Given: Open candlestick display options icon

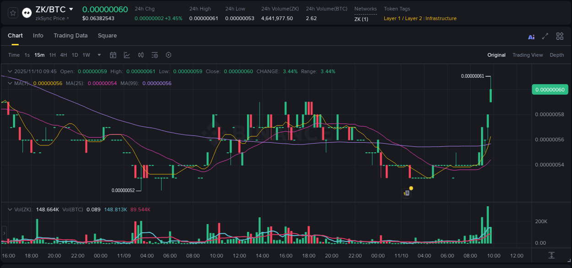Looking at the screenshot, I should (x=140, y=55).
